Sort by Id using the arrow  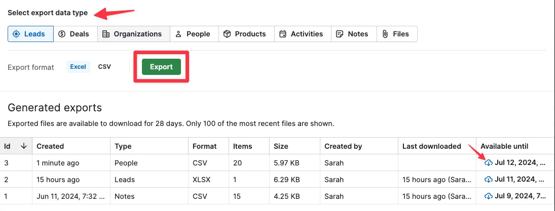click(x=24, y=146)
